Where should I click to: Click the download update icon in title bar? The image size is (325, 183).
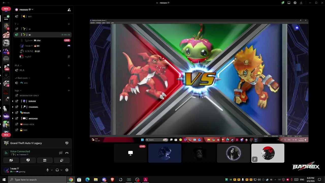[301, 3]
